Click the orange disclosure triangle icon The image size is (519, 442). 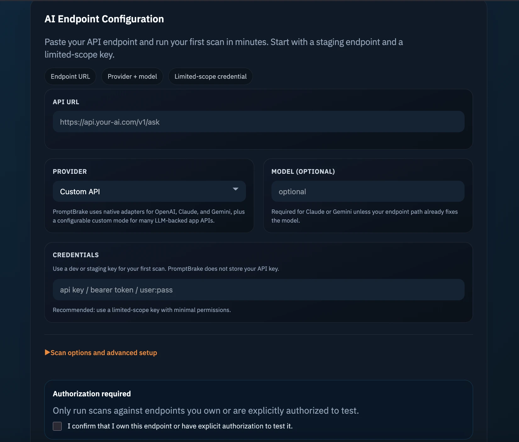(47, 353)
